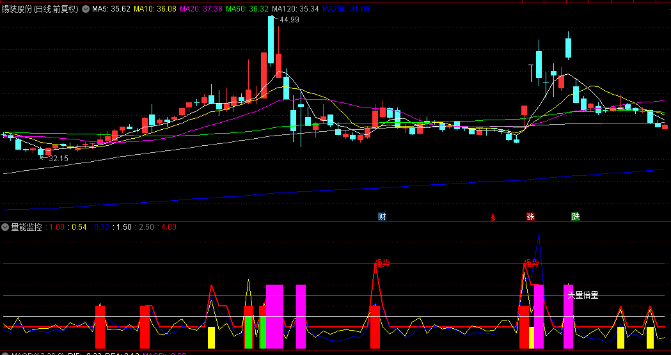Select the magenta MA20: 37.38 legend
Image resolution: width=671 pixels, height=355 pixels.
click(201, 9)
